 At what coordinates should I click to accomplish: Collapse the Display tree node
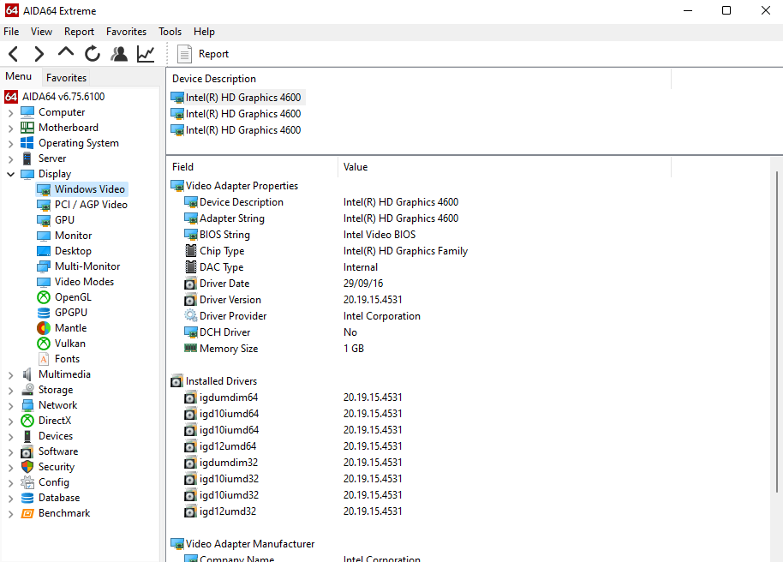click(x=10, y=175)
